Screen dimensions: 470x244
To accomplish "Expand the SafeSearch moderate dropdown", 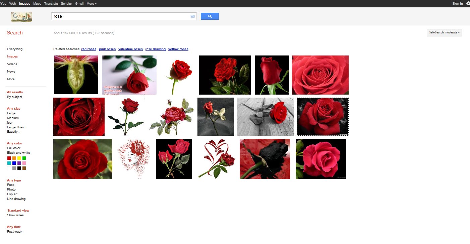I will tap(444, 32).
